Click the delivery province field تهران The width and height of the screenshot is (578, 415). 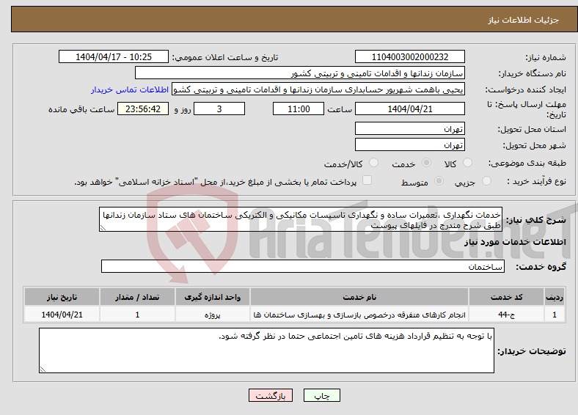[409, 128]
